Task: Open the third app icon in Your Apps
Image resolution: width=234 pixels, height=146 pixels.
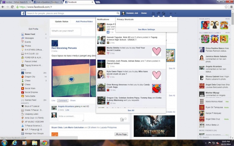Action: tap(224, 25)
